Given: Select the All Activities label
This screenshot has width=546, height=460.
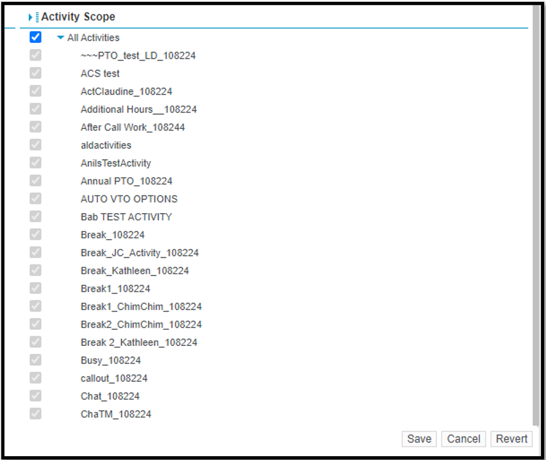Looking at the screenshot, I should (x=93, y=38).
